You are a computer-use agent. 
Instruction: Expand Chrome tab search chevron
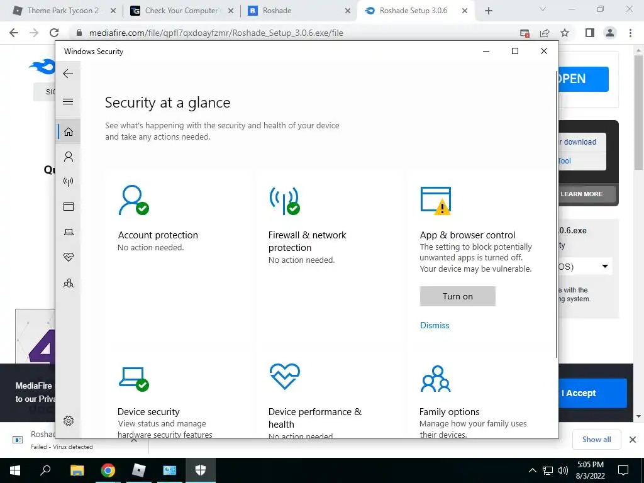[x=543, y=9]
